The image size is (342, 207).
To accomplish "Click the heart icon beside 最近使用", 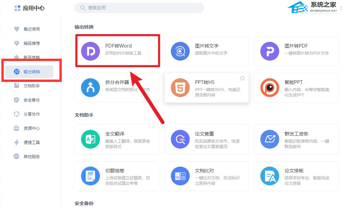I will (x=17, y=29).
